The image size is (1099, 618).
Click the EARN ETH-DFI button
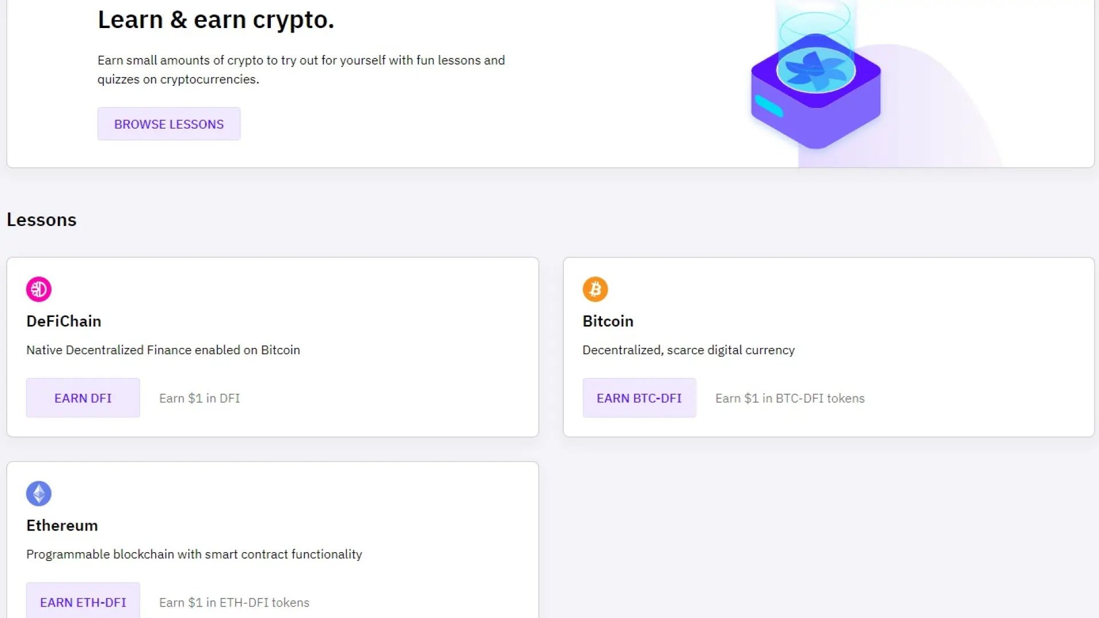pos(83,602)
